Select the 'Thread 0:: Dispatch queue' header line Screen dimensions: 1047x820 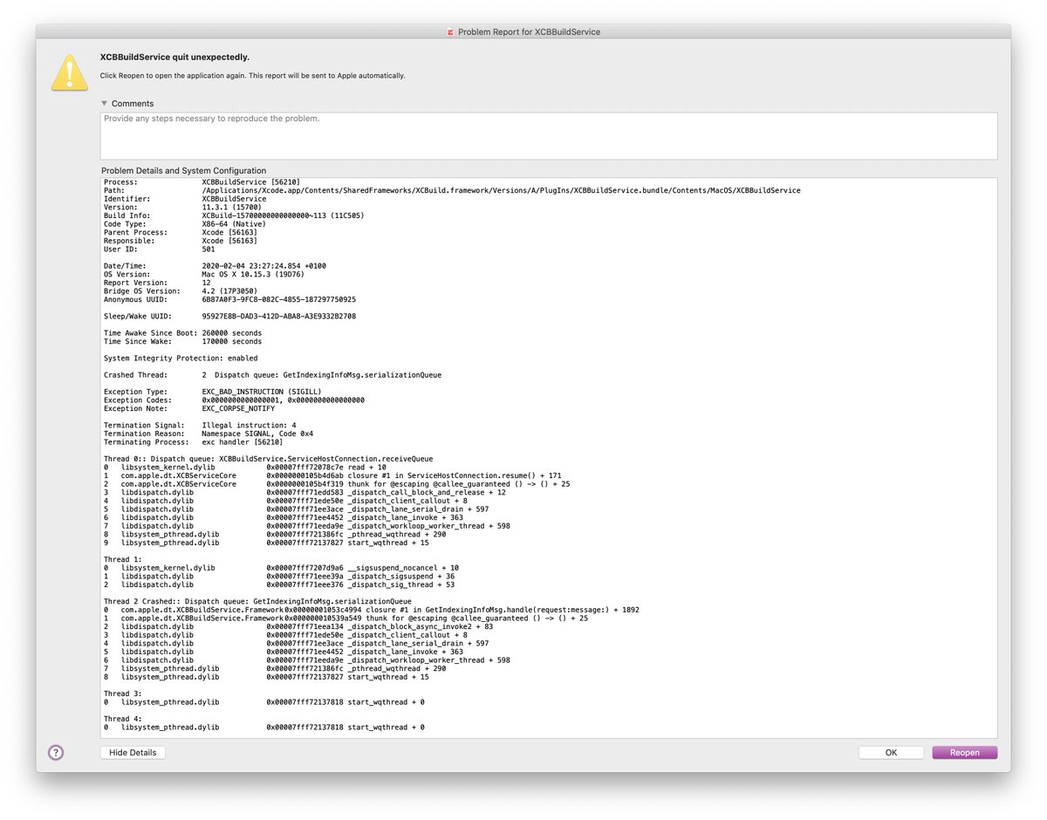268,458
